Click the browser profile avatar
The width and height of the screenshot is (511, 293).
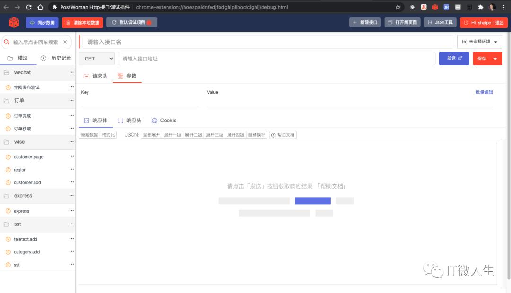(x=492, y=7)
